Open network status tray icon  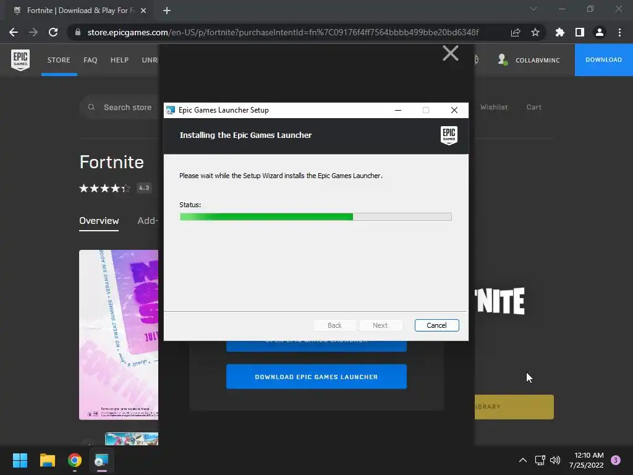pos(540,460)
